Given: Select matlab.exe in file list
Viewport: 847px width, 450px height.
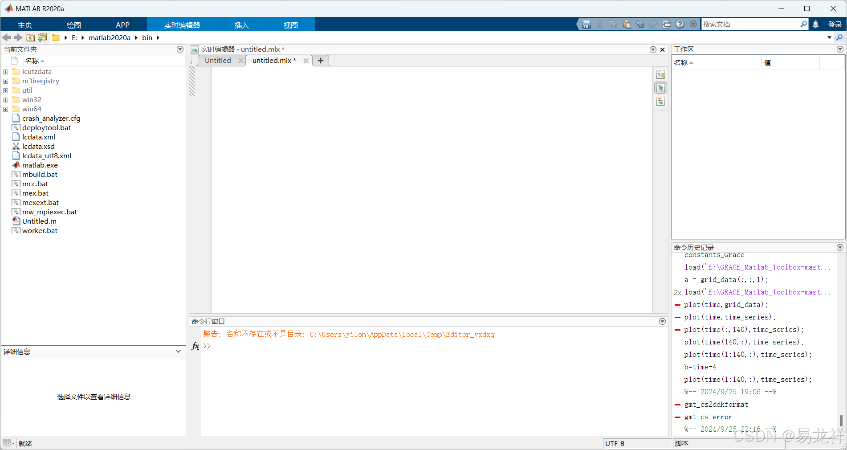Looking at the screenshot, I should [40, 165].
